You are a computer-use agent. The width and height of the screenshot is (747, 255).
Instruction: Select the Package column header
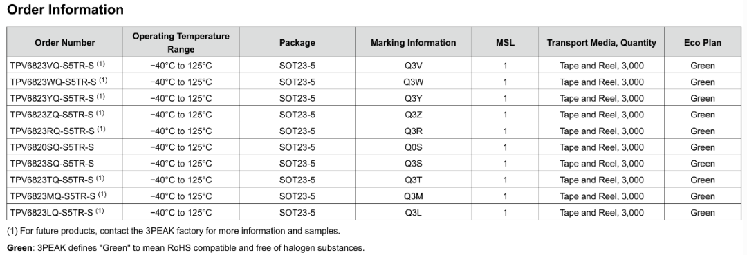coord(297,43)
